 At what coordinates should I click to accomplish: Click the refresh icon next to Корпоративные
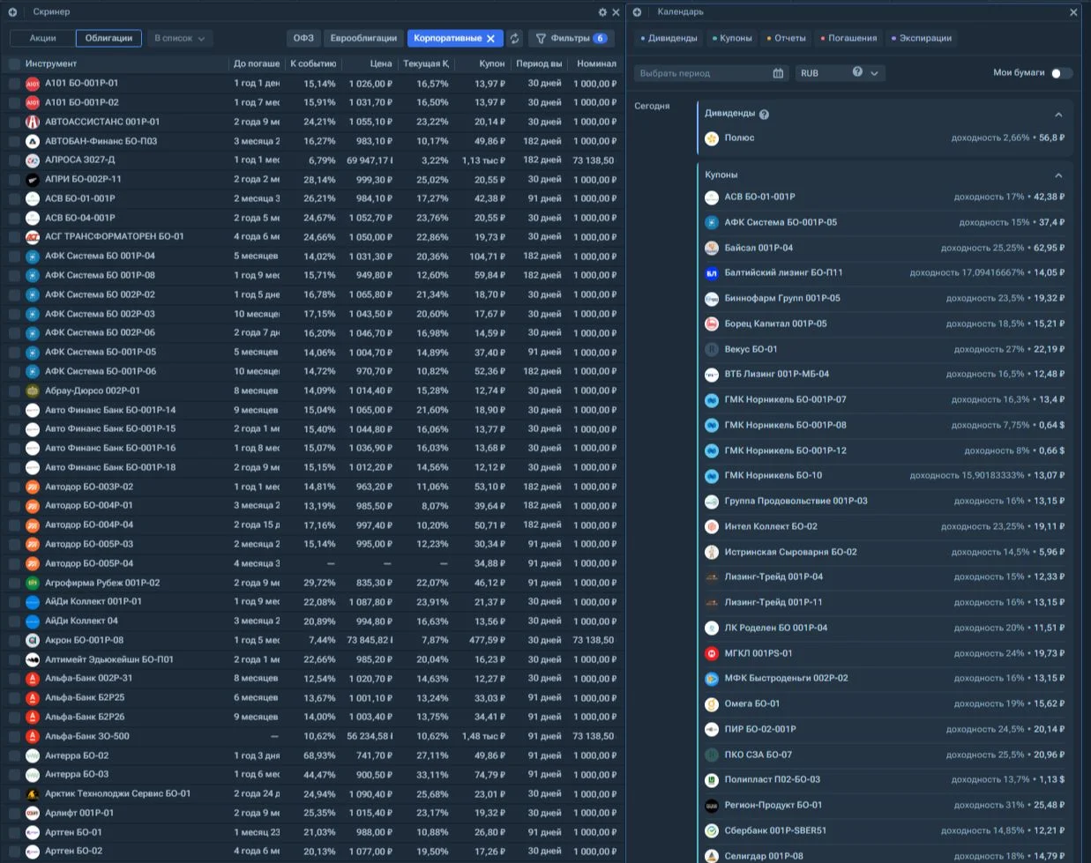pos(515,38)
